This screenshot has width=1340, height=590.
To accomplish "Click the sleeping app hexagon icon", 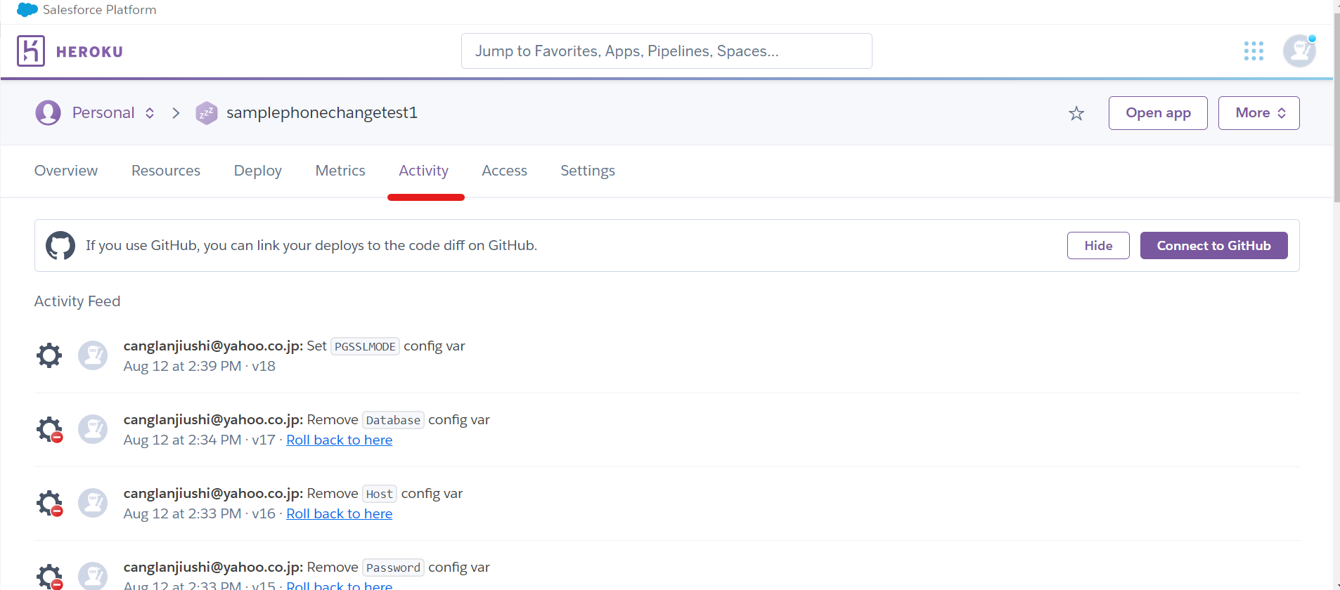I will 206,112.
